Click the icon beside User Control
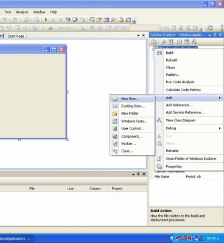 (x=114, y=128)
